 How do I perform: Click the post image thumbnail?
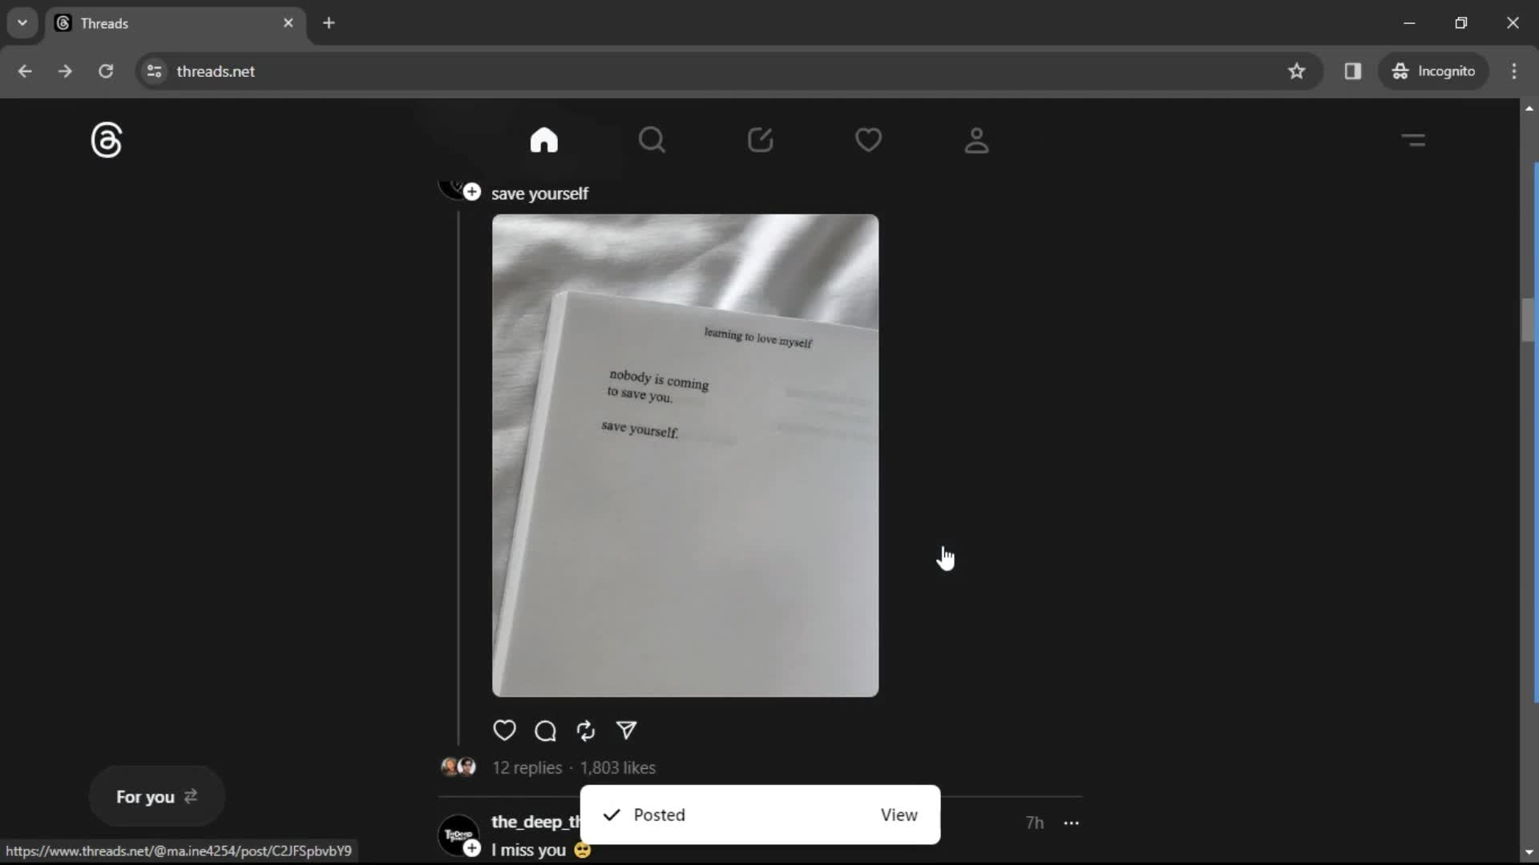[685, 454]
